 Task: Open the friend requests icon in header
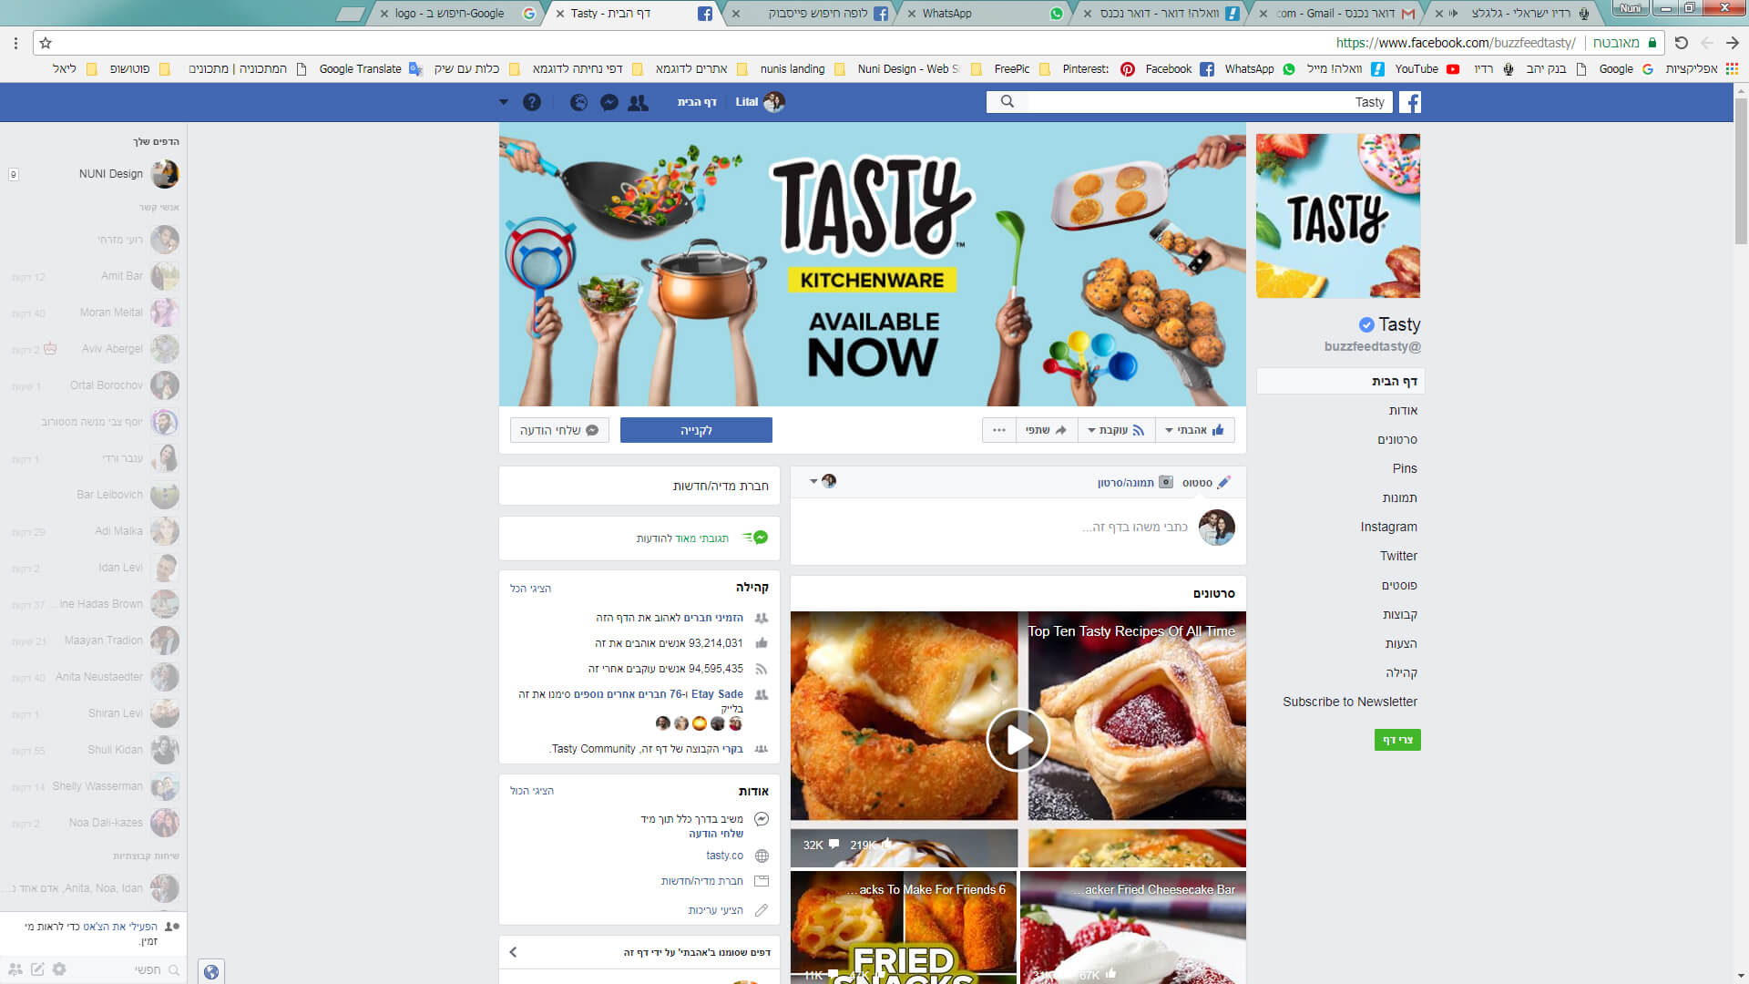pos(639,102)
